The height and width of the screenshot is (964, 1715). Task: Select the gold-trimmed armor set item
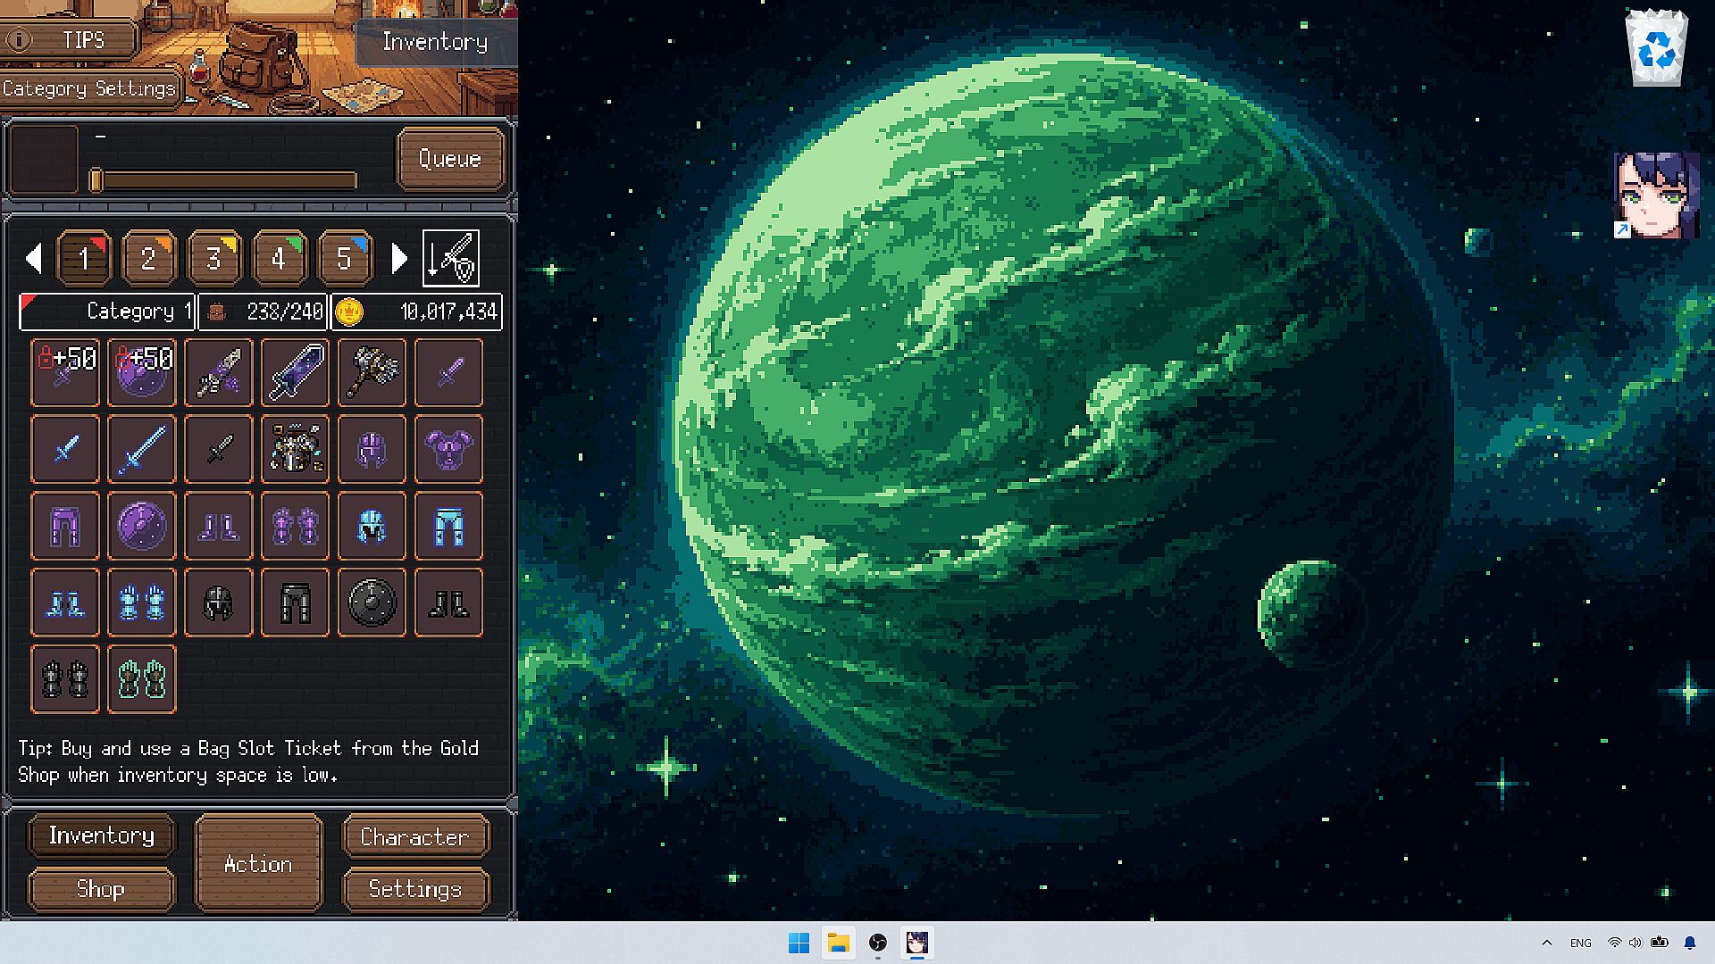tap(296, 449)
